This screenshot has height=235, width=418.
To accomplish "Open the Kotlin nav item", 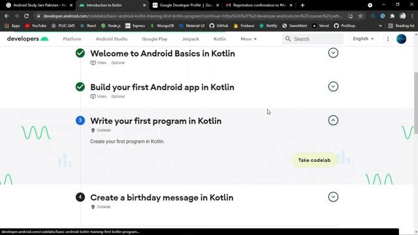I will 220,39.
